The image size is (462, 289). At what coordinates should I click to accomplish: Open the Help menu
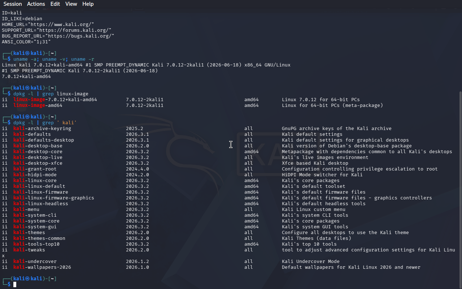coord(88,4)
